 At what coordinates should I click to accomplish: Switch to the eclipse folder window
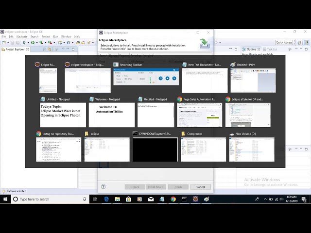point(107,150)
